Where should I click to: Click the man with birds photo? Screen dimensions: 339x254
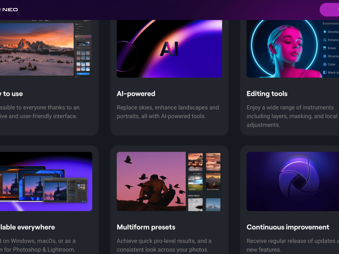(x=151, y=181)
